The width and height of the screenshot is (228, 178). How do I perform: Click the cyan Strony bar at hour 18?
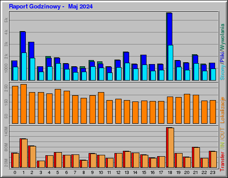(x=171, y=63)
